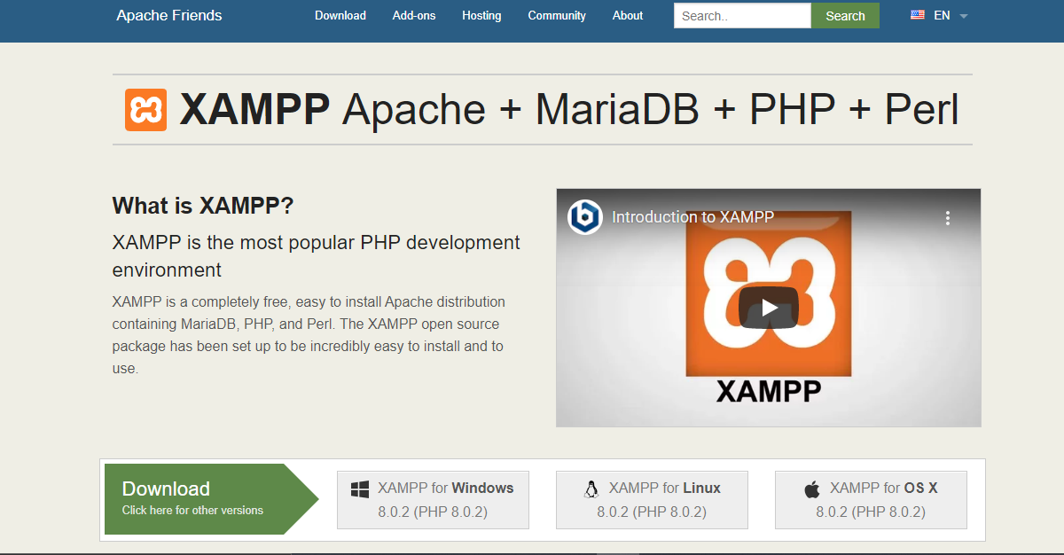Click the Windows logo icon in the download box
Screen dimensions: 1064x555
point(360,489)
